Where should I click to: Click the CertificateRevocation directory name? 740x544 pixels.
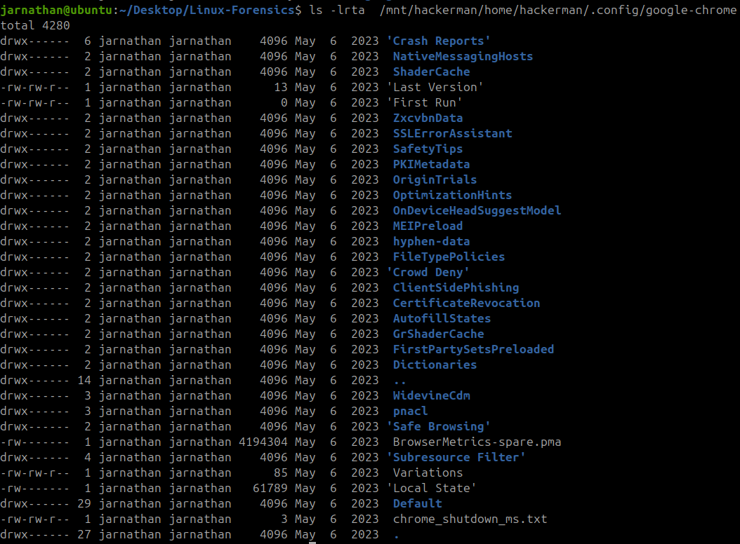[x=466, y=303]
